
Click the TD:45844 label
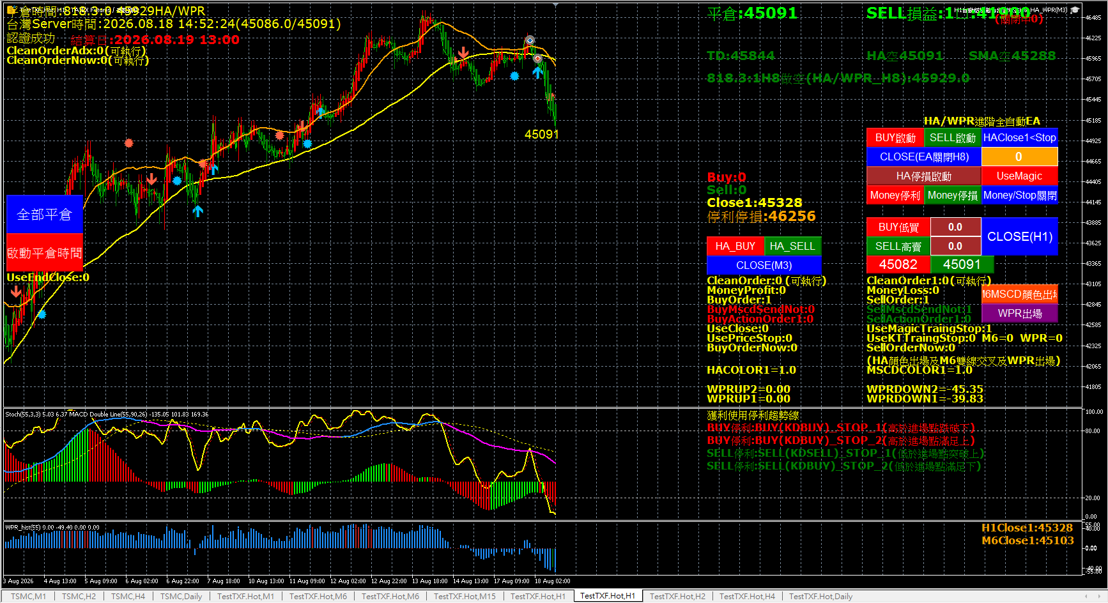pyautogui.click(x=741, y=56)
